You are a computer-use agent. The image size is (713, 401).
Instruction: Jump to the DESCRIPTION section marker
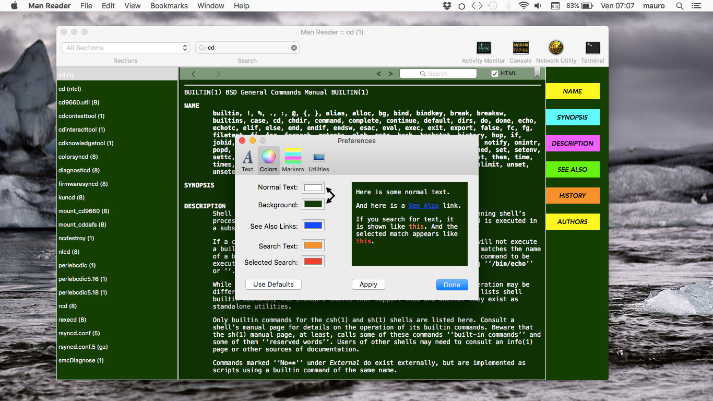pyautogui.click(x=573, y=144)
